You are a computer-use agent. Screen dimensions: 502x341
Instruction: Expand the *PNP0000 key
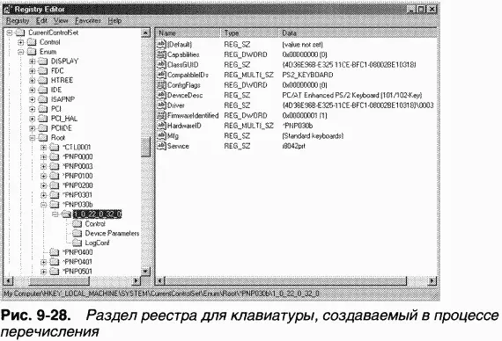[x=43, y=157]
